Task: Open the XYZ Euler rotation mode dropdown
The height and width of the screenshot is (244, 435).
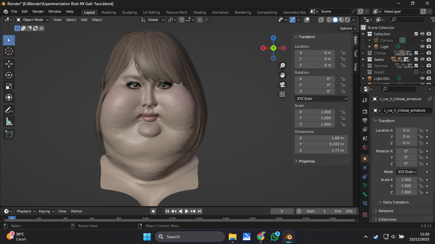Action: click(321, 99)
